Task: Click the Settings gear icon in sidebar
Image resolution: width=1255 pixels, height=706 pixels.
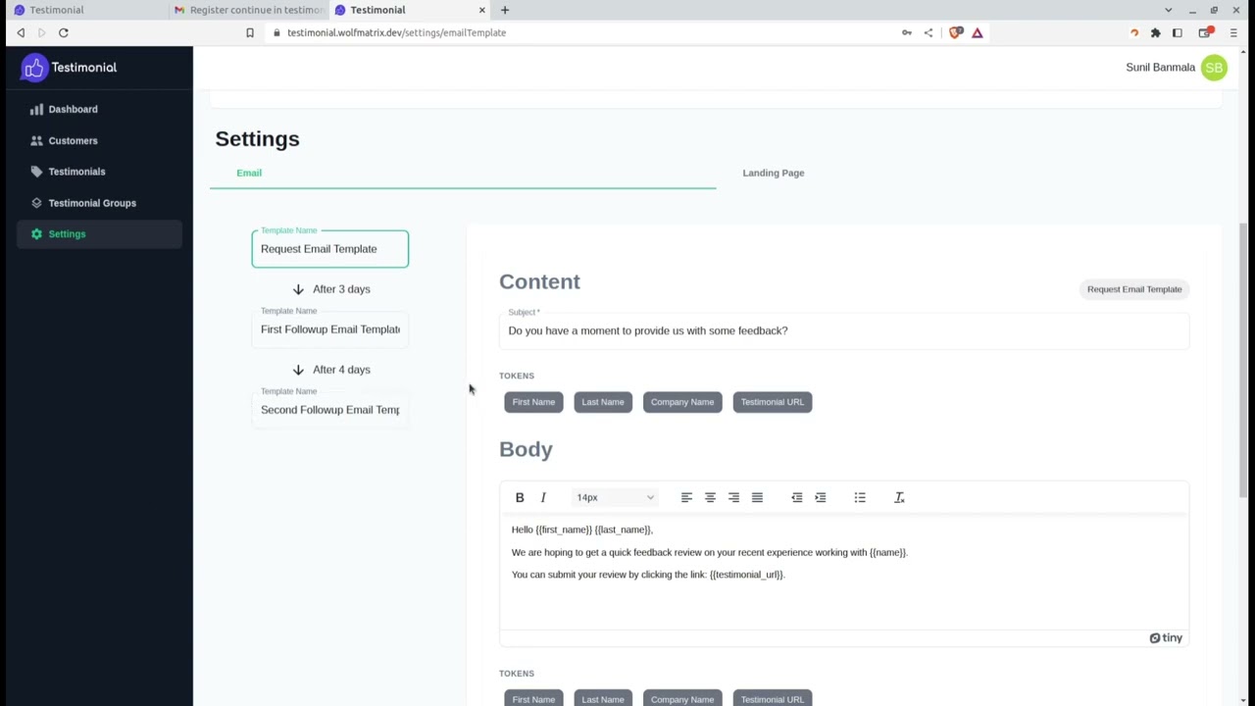Action: tap(36, 234)
